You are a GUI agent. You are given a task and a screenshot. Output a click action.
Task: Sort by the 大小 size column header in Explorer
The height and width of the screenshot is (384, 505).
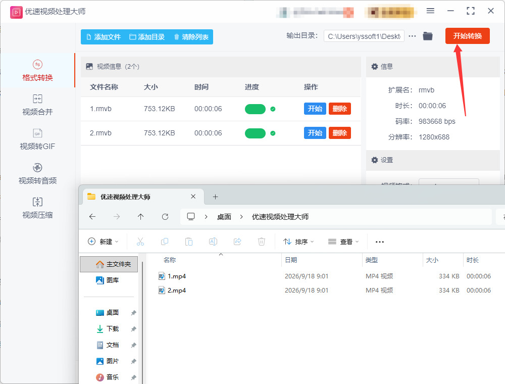(432, 260)
